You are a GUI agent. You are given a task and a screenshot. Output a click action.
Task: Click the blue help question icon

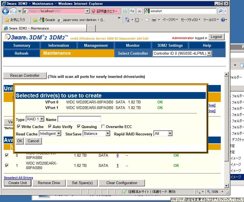pyautogui.click(x=223, y=20)
